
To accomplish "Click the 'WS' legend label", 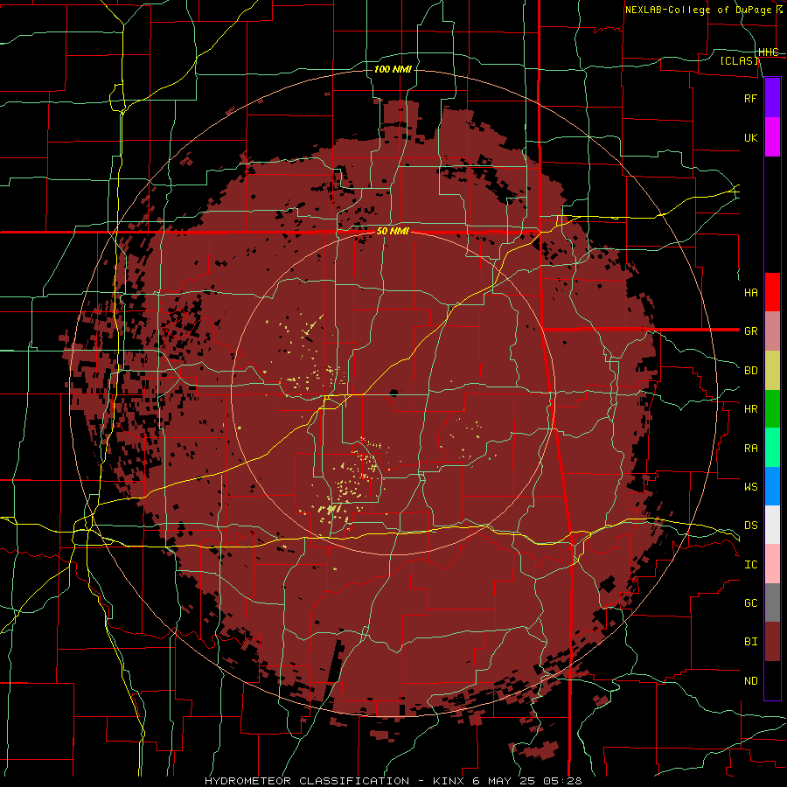I will coord(751,487).
